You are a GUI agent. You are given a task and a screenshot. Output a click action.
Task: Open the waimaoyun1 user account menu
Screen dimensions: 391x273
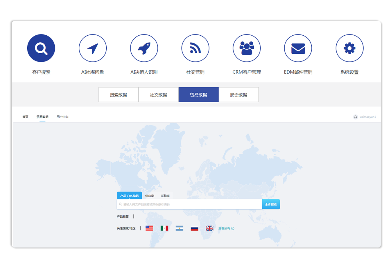pyautogui.click(x=365, y=117)
